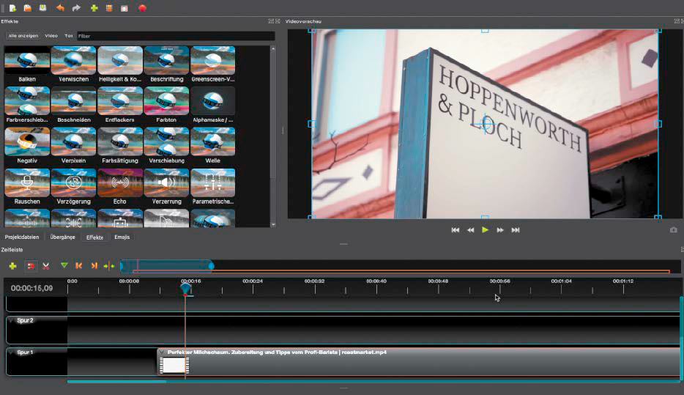This screenshot has height=395, width=684.
Task: Export the video with the red button
Action: pyautogui.click(x=142, y=8)
